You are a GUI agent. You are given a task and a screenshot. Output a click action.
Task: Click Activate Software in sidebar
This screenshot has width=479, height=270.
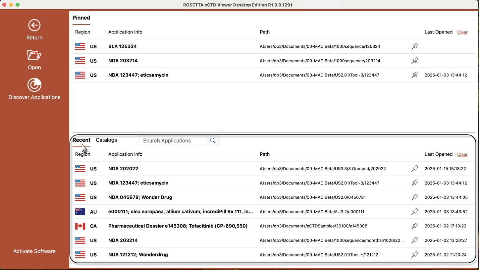34,251
